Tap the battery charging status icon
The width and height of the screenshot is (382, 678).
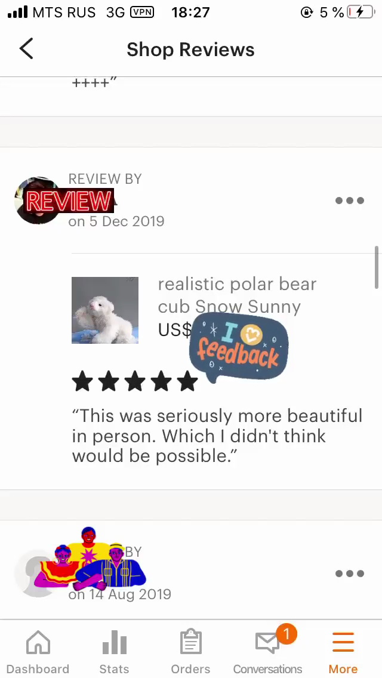[x=361, y=12]
